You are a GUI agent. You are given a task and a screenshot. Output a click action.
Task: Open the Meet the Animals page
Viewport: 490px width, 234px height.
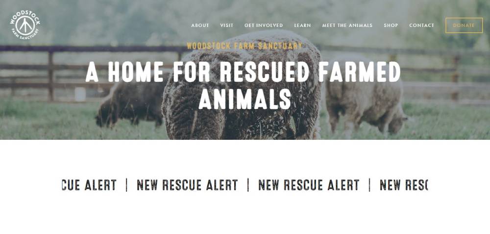tap(347, 26)
